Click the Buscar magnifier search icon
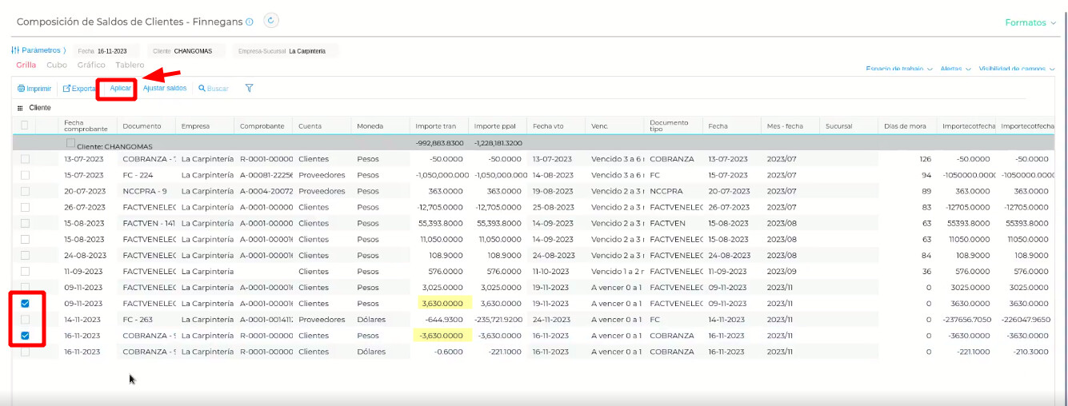 pos(202,89)
